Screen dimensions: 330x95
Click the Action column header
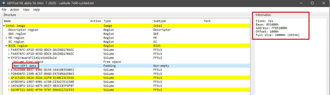coord(96,21)
